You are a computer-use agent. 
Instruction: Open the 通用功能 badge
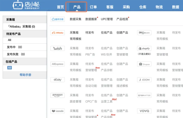pos(58,19)
